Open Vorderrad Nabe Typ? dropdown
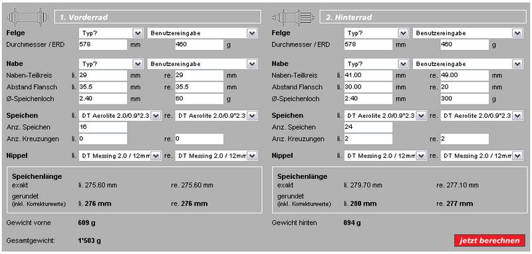Screen dimensions: 532x254 tap(110, 64)
